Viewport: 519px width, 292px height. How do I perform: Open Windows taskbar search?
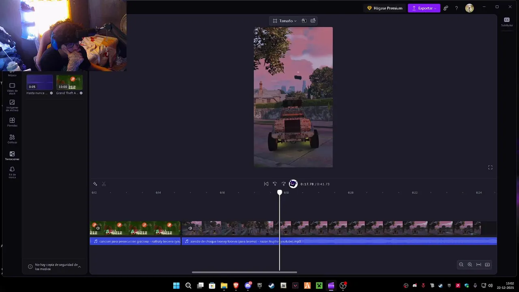[x=188, y=286]
